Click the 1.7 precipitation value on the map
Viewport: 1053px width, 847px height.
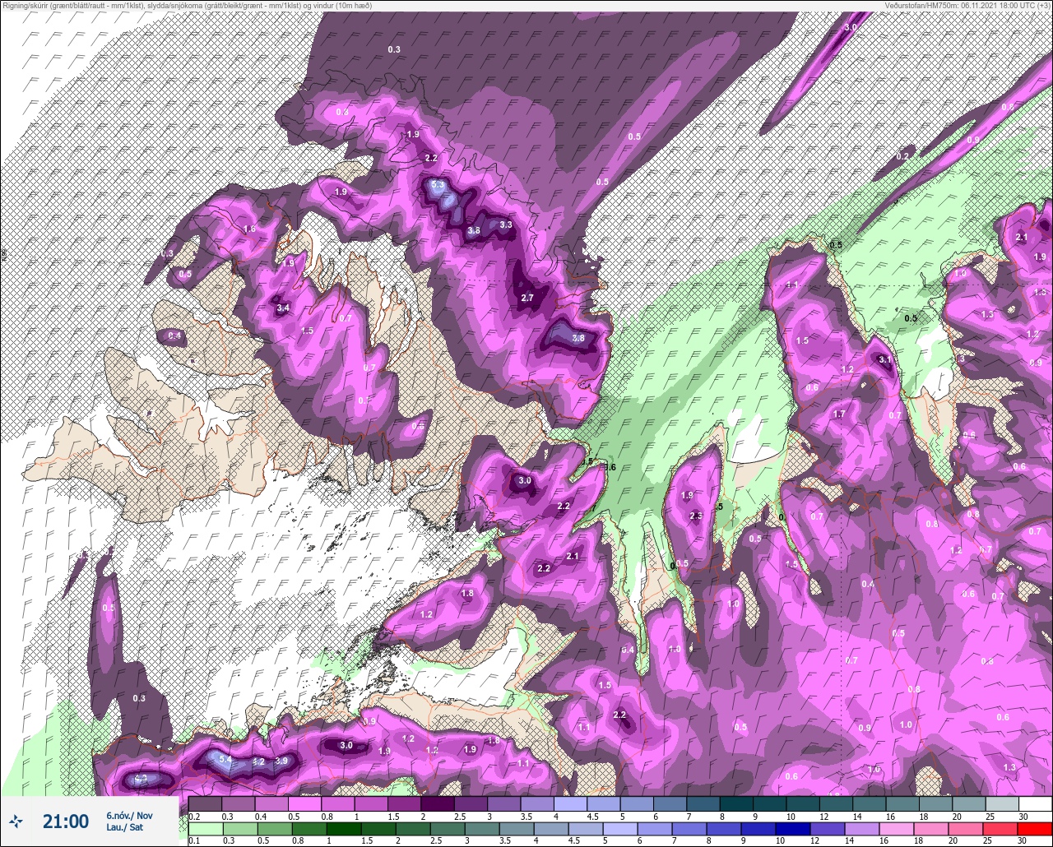tap(839, 414)
